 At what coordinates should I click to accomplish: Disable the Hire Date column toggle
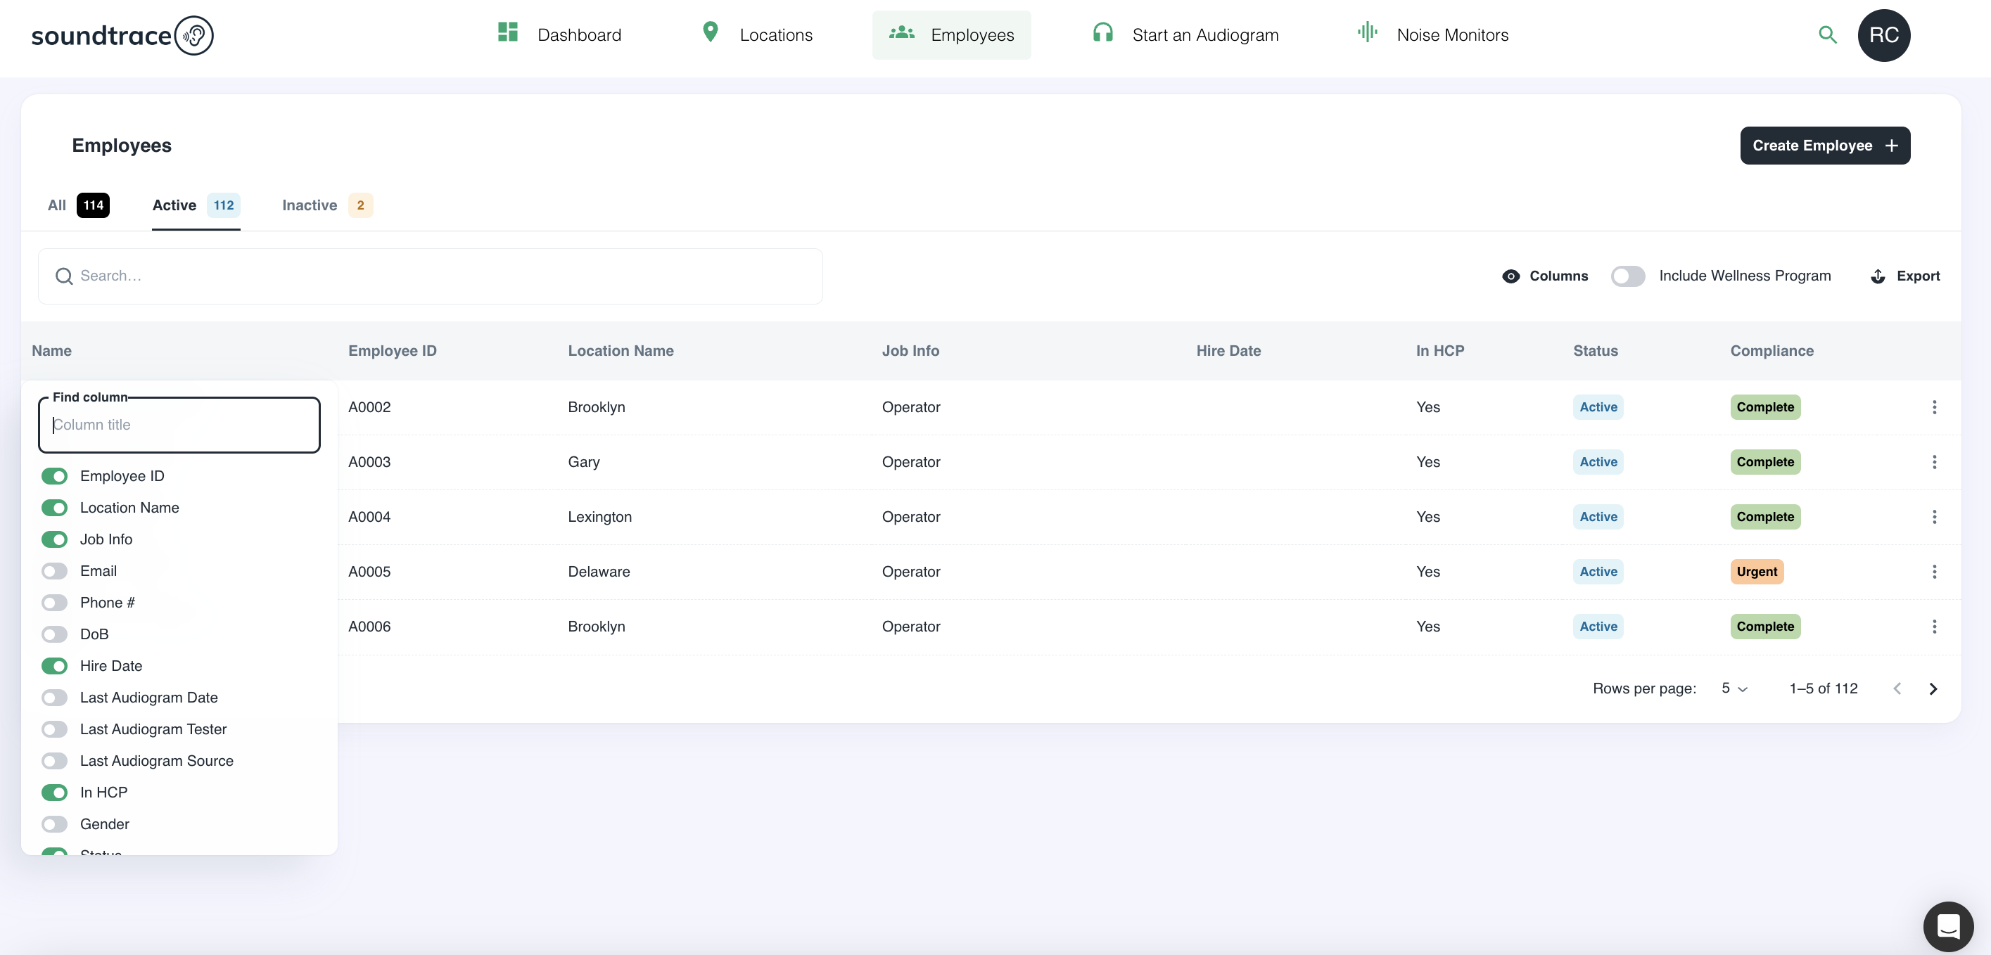click(55, 666)
